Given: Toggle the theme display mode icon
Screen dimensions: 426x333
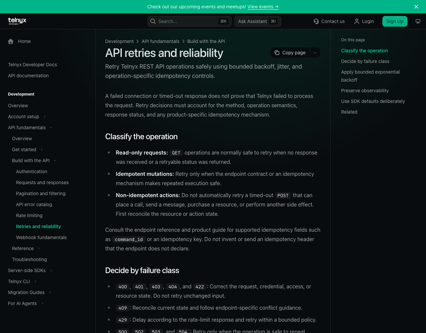Looking at the screenshot, I should click(x=418, y=21).
